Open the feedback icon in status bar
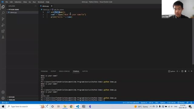 [188, 103]
